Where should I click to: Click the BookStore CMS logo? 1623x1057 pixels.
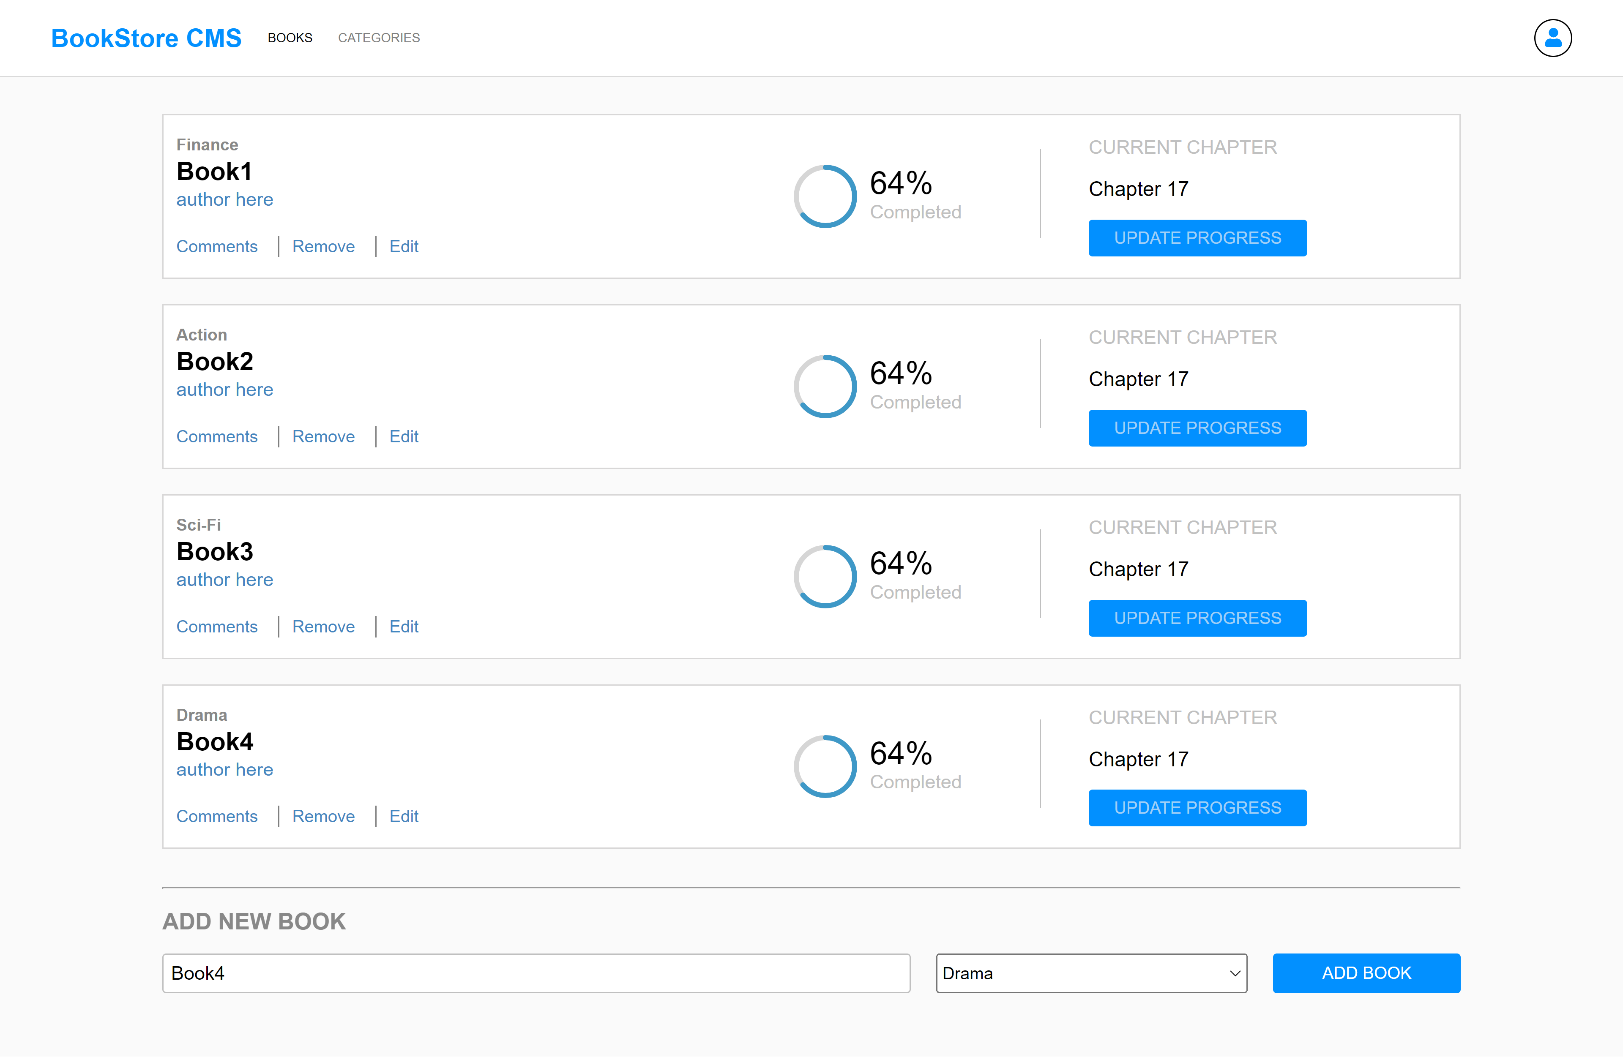point(146,38)
